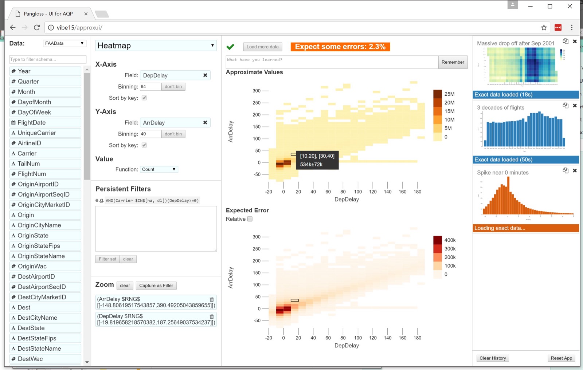Remove the 'Spike near 0 minutes' history item
583x370 pixels.
click(575, 170)
